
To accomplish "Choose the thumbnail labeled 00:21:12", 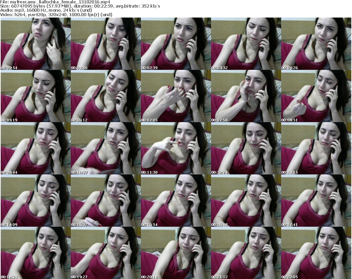I will (x=246, y=253).
